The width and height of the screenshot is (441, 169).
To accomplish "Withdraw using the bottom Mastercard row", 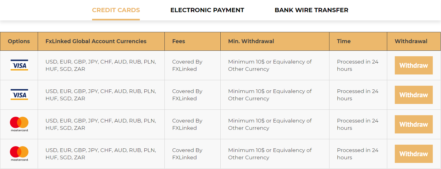I will coord(414,154).
